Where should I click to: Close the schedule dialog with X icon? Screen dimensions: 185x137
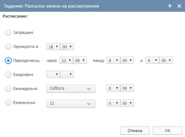click(x=179, y=6)
